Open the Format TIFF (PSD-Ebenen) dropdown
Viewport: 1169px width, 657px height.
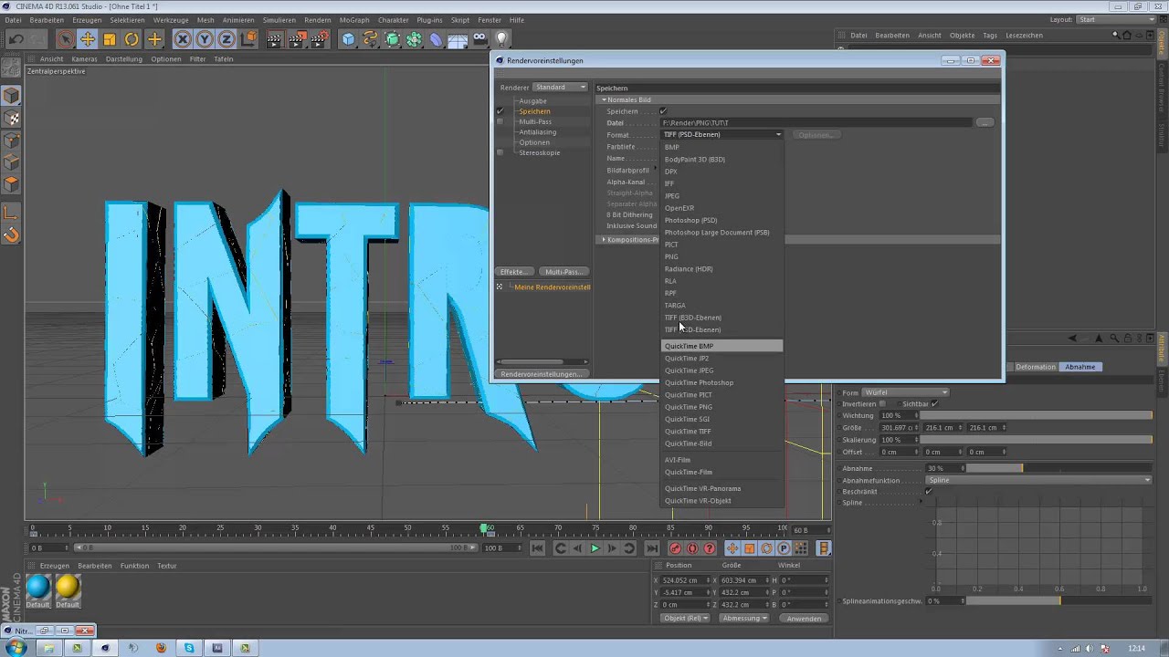(x=722, y=134)
